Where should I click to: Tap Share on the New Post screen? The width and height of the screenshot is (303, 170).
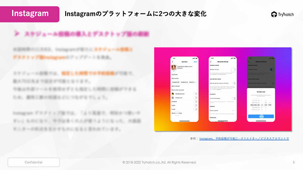[195, 62]
